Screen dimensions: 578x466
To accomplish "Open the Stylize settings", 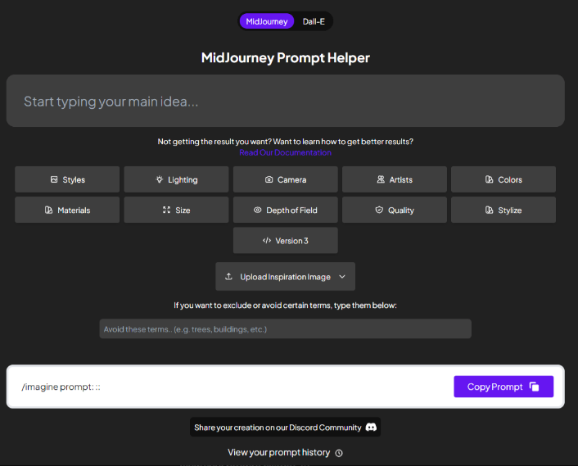I will (x=503, y=210).
